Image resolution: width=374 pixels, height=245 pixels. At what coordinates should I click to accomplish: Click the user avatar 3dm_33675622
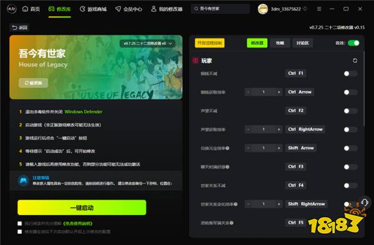[263, 9]
